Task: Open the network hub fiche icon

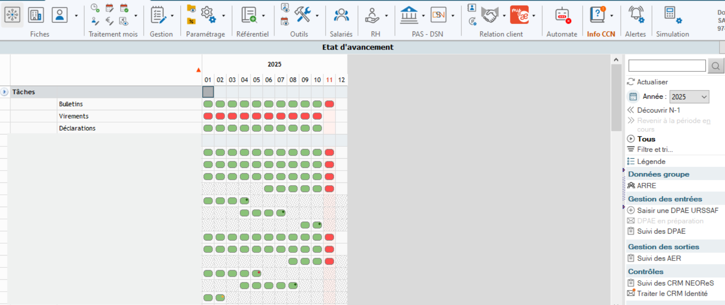Action: pyautogui.click(x=12, y=15)
